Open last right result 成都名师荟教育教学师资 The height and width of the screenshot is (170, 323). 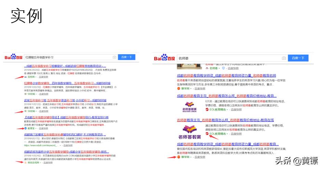228,144
